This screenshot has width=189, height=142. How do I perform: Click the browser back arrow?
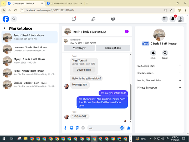tap(4, 10)
